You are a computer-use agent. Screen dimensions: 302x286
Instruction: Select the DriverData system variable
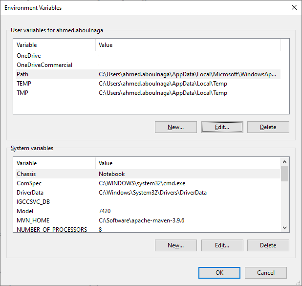pyautogui.click(x=30, y=193)
